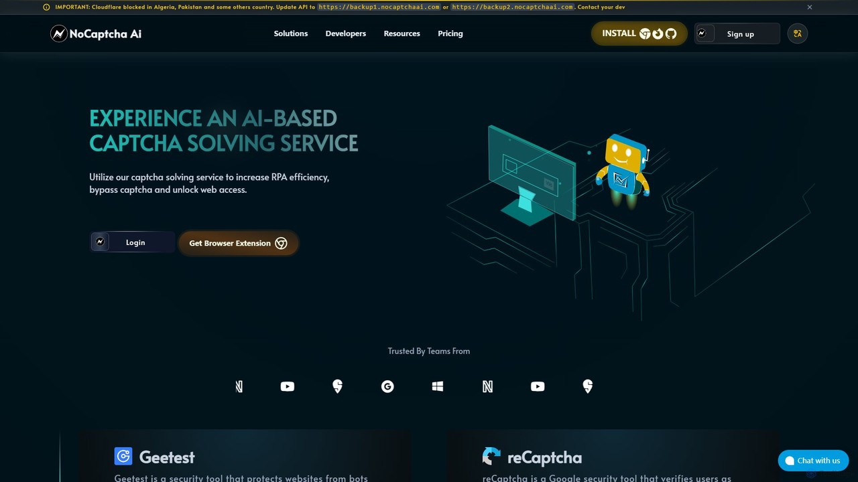Click the info icon in the warning banner
Image resolution: width=858 pixels, height=482 pixels.
click(x=46, y=7)
